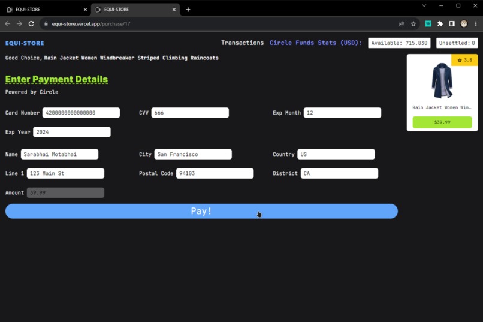Click the disabled Amount field
Viewport: 483px width, 322px height.
(65, 192)
